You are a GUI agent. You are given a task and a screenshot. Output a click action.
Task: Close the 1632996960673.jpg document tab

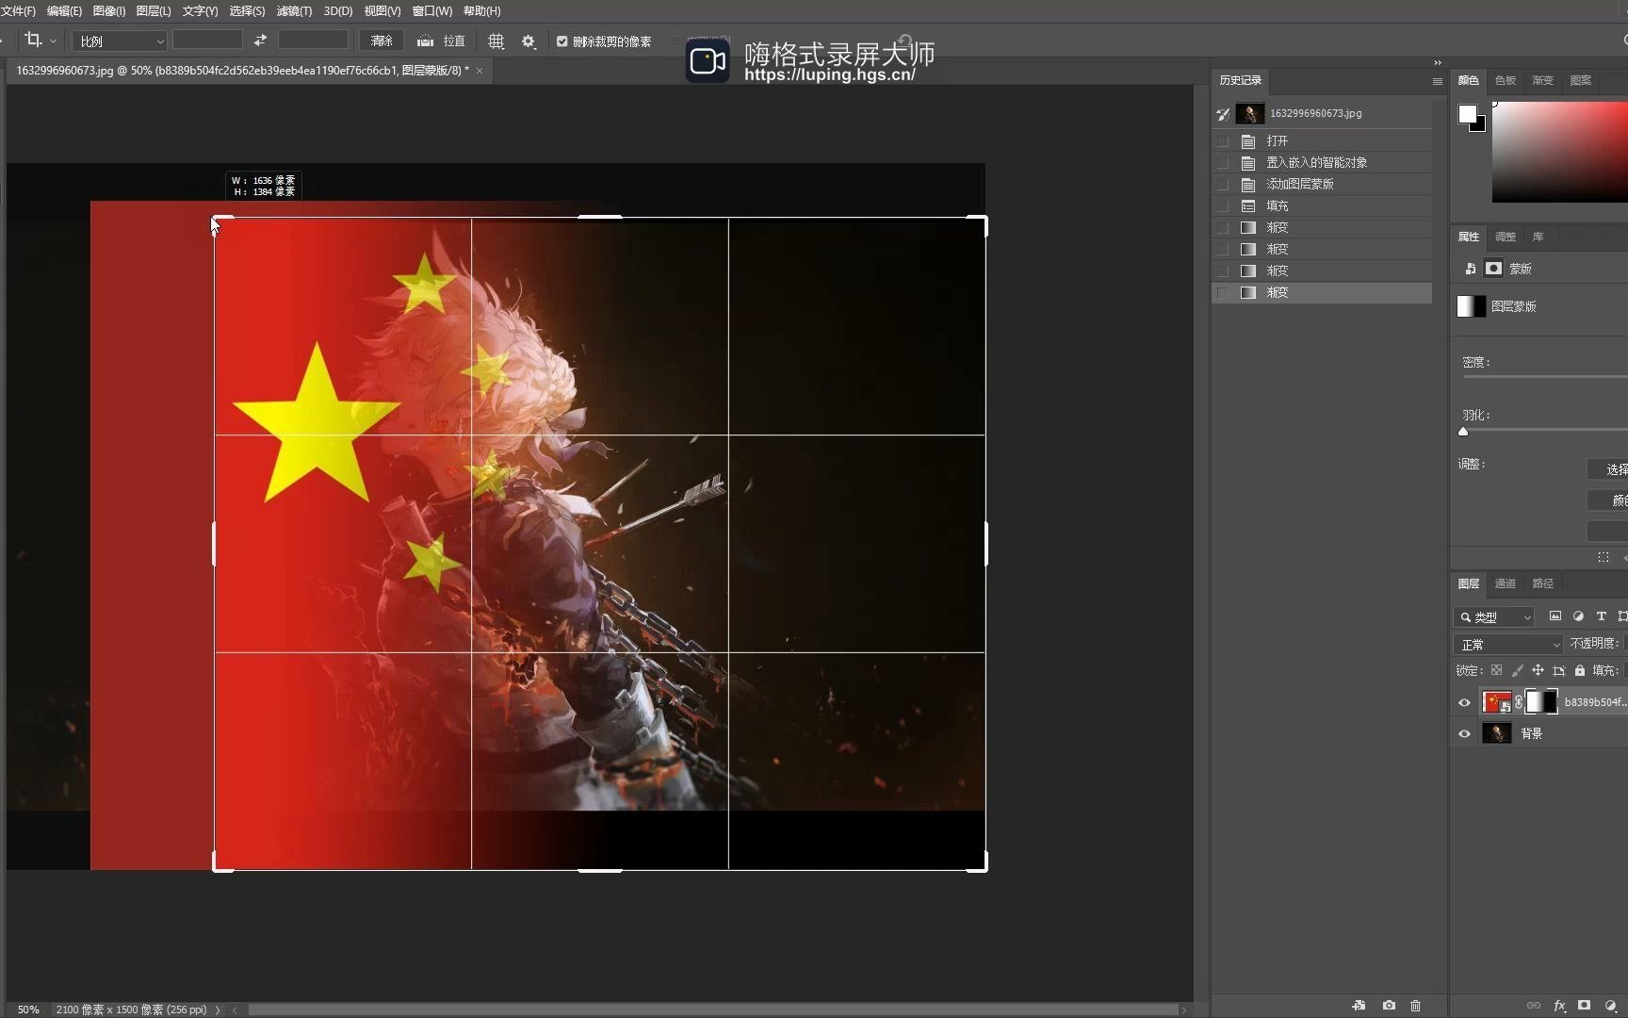[479, 71]
